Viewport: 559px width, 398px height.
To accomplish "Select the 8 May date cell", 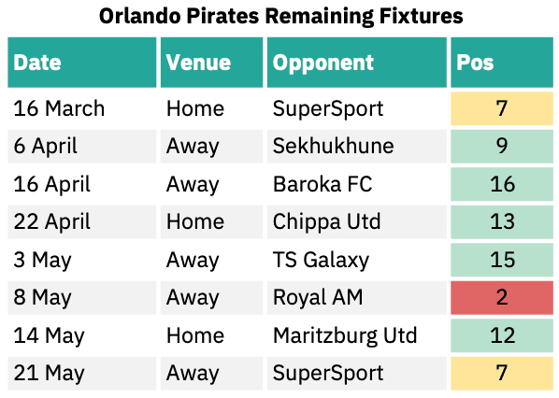I will (82, 297).
